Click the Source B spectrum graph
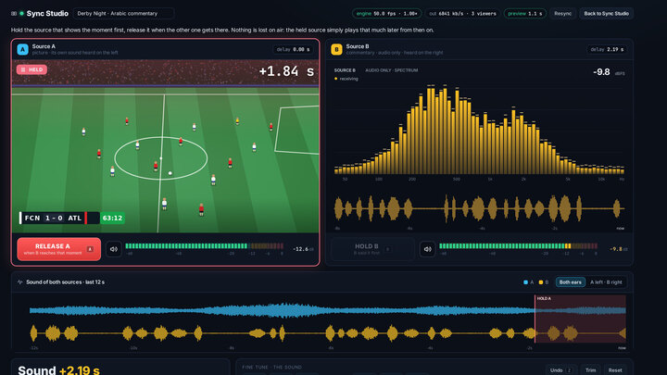667x375 pixels. coord(480,130)
